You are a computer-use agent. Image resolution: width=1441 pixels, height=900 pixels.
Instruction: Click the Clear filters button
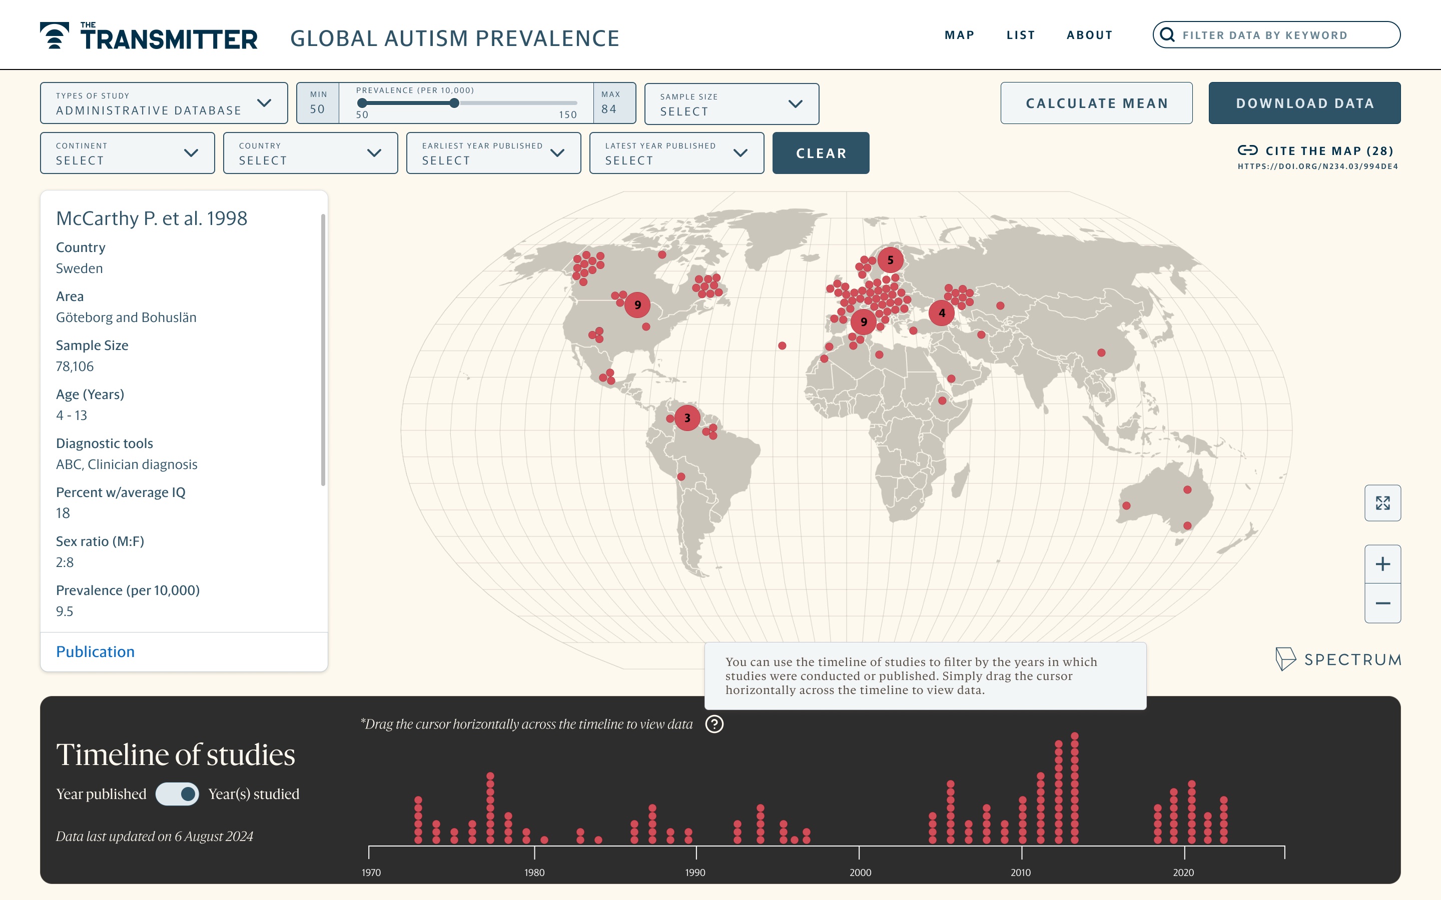point(821,153)
